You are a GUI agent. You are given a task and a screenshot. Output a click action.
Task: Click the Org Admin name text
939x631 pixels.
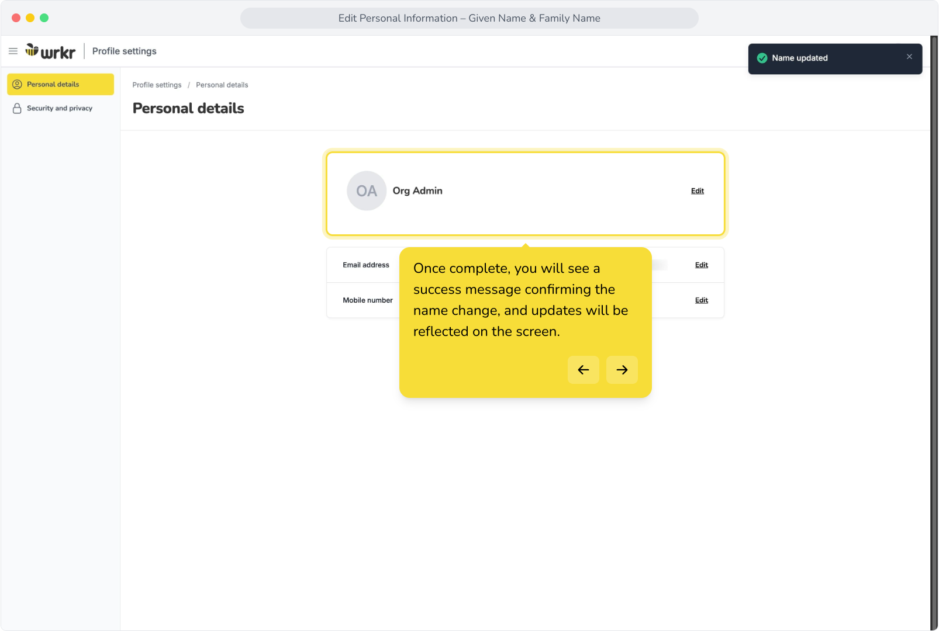[417, 191]
